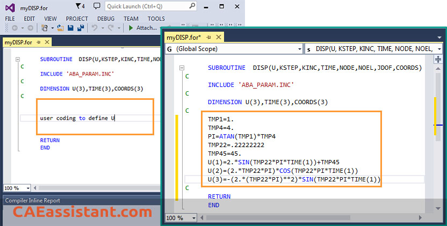Close the front myDISP.for* tab
This screenshot has height=226, width=447.
219,37
